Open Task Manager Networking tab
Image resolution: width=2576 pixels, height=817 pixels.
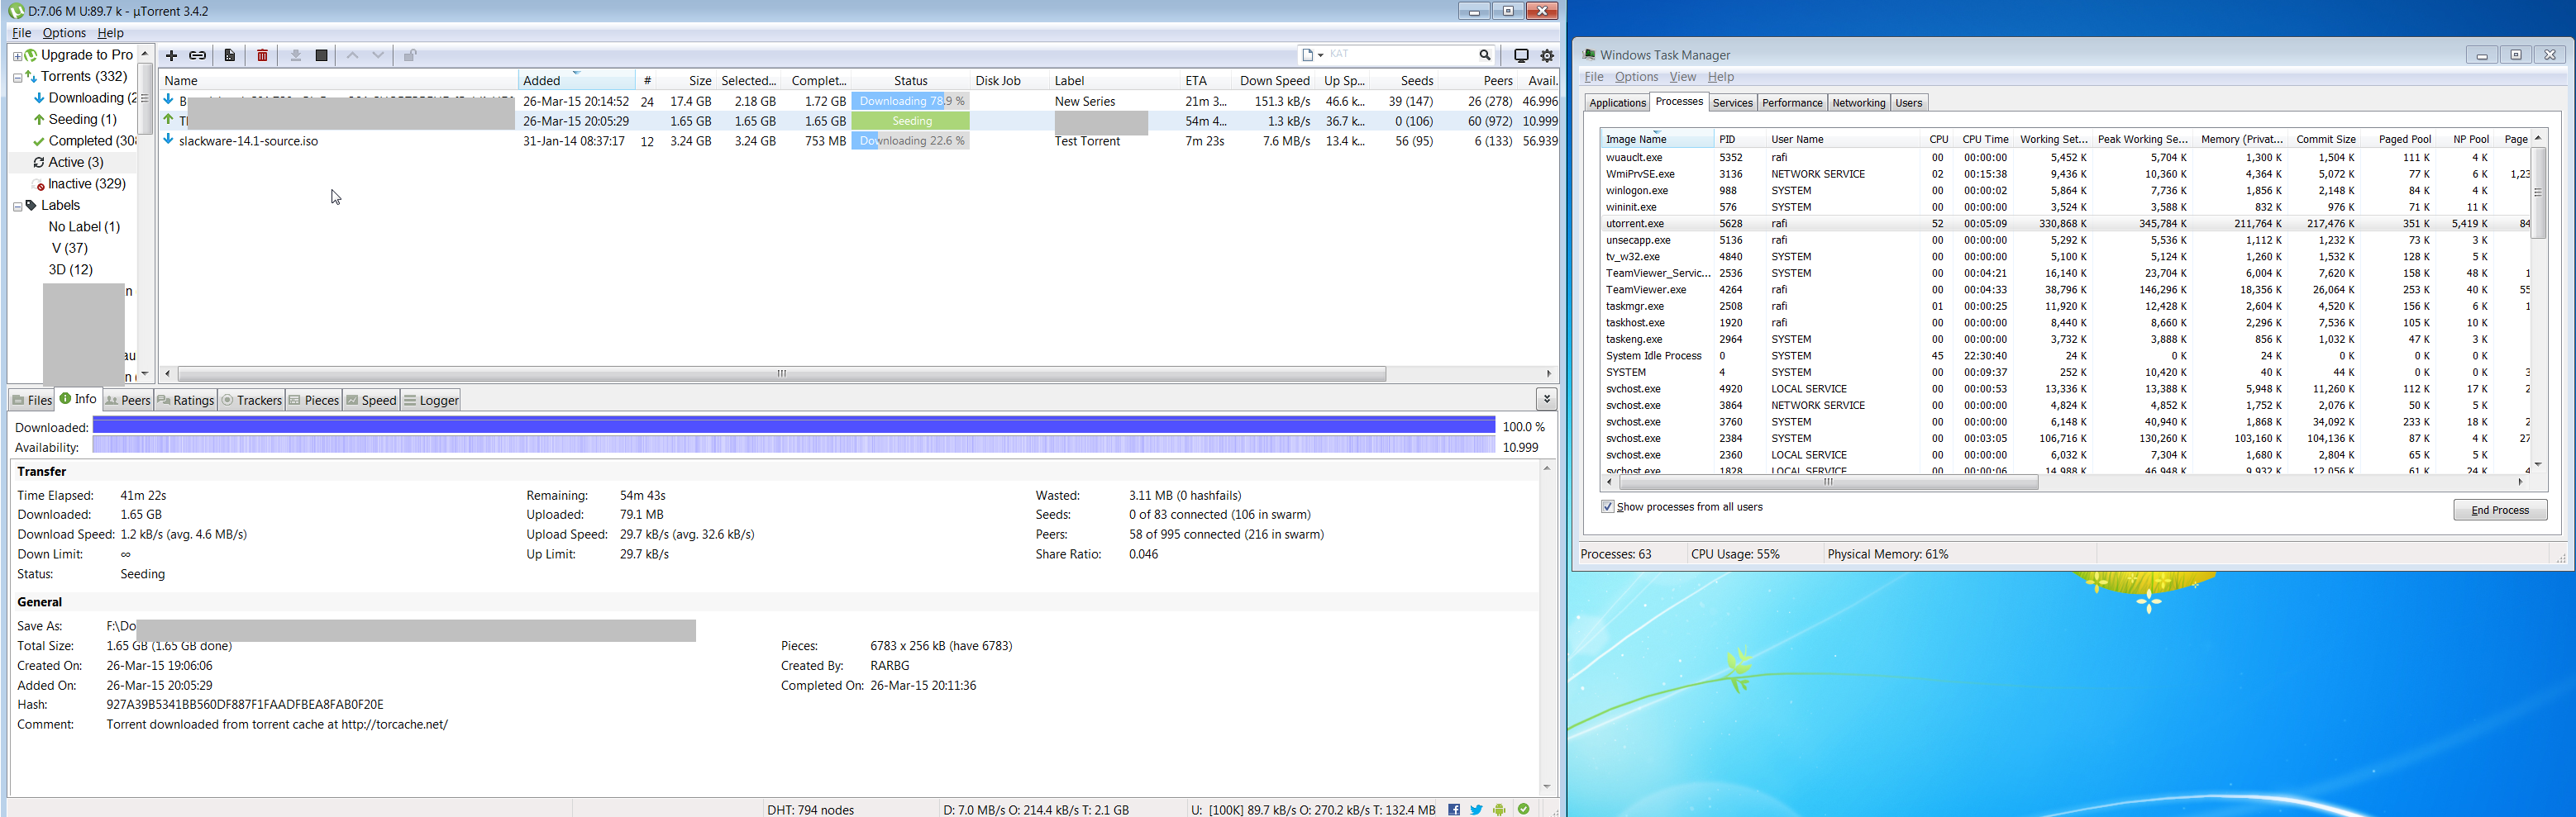pos(1858,103)
